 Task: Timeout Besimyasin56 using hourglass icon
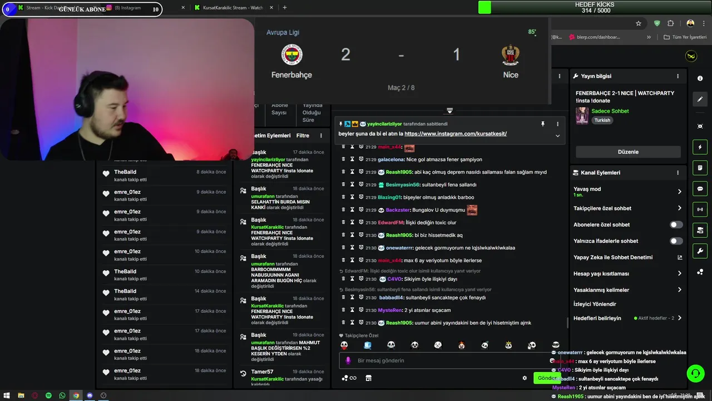[352, 184]
